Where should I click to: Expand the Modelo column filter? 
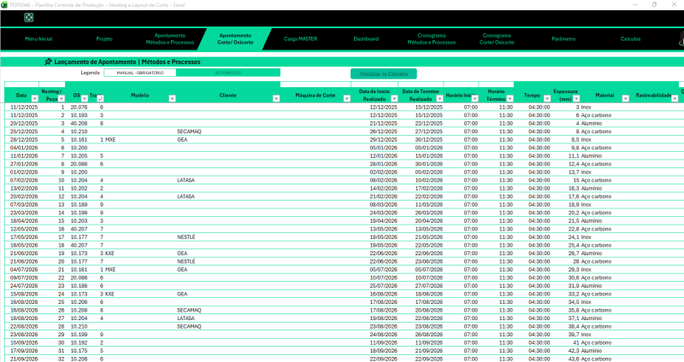tap(173, 99)
